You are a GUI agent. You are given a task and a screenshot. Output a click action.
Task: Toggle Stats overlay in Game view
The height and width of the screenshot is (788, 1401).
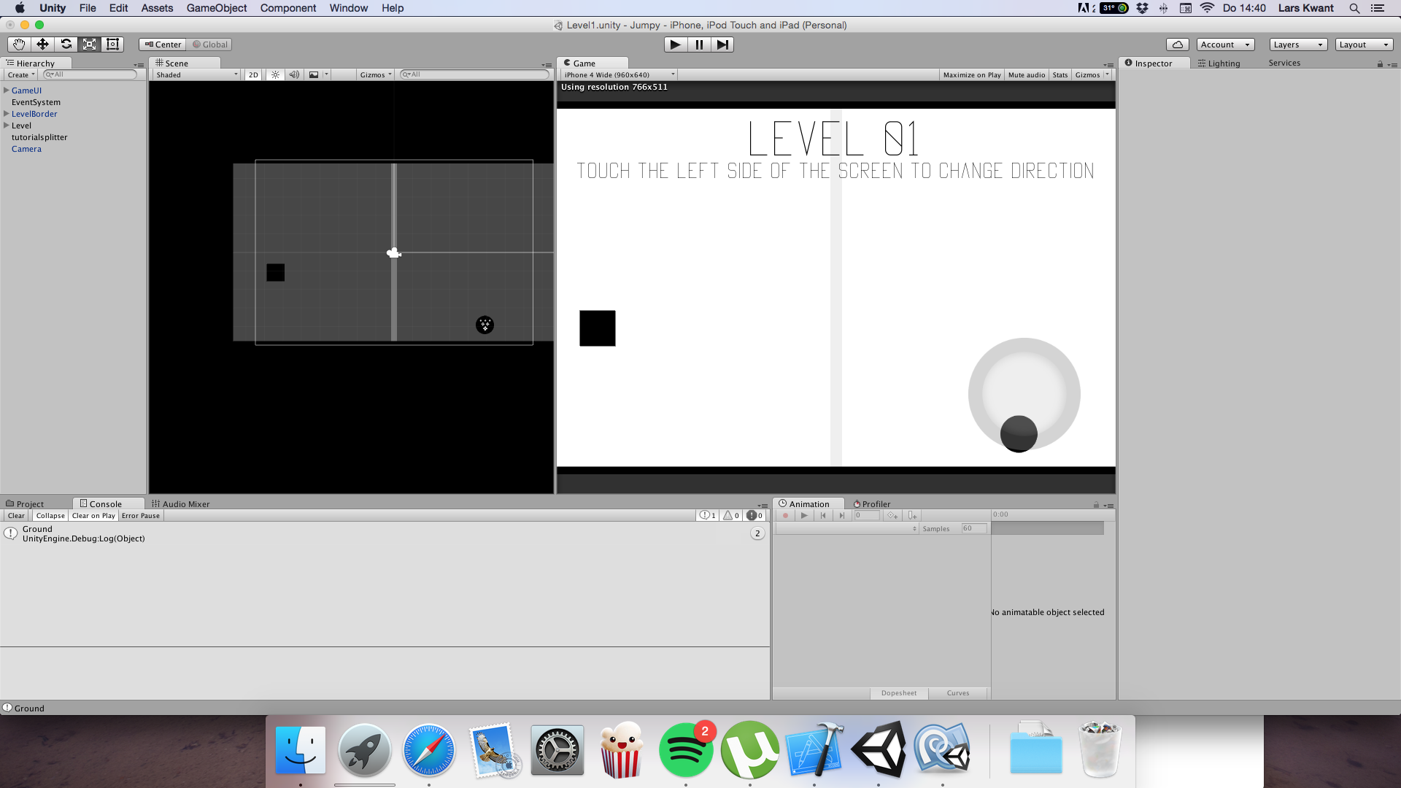1060,74
